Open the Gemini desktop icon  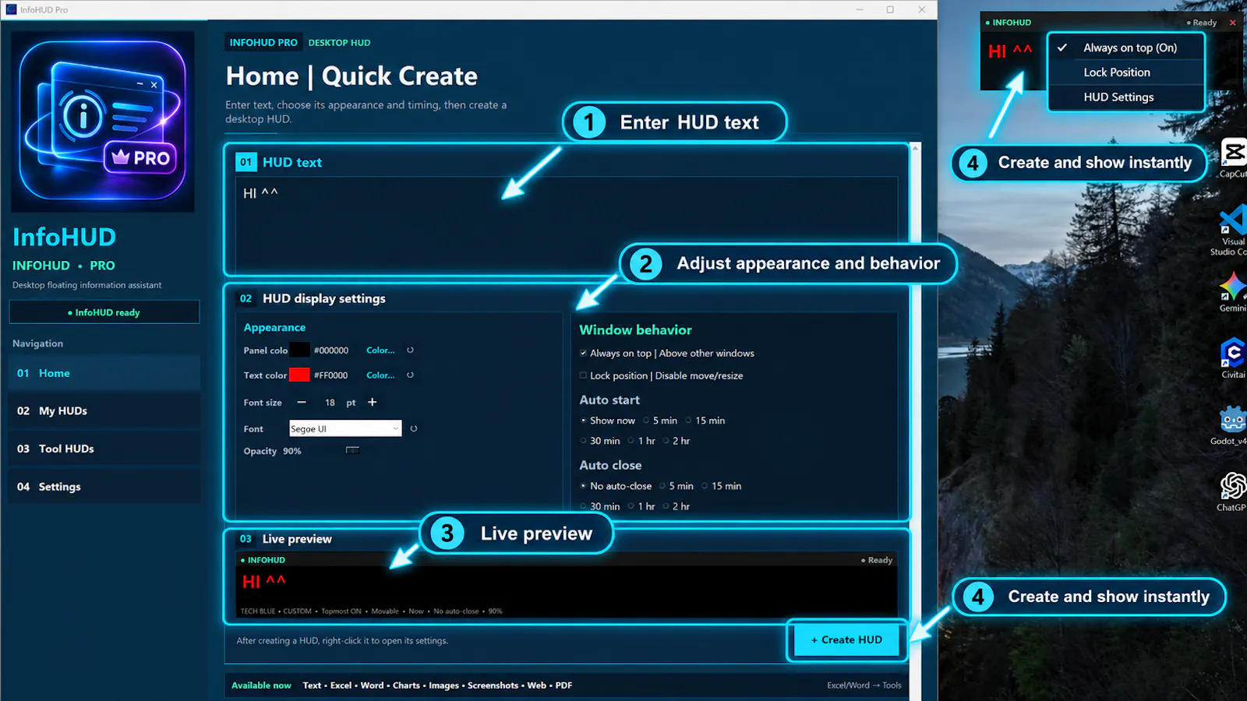[x=1233, y=292]
